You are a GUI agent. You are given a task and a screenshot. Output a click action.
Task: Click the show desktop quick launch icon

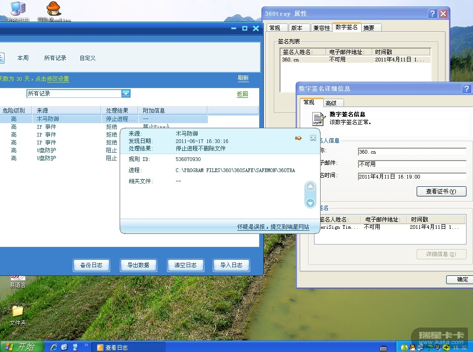[x=75, y=347]
